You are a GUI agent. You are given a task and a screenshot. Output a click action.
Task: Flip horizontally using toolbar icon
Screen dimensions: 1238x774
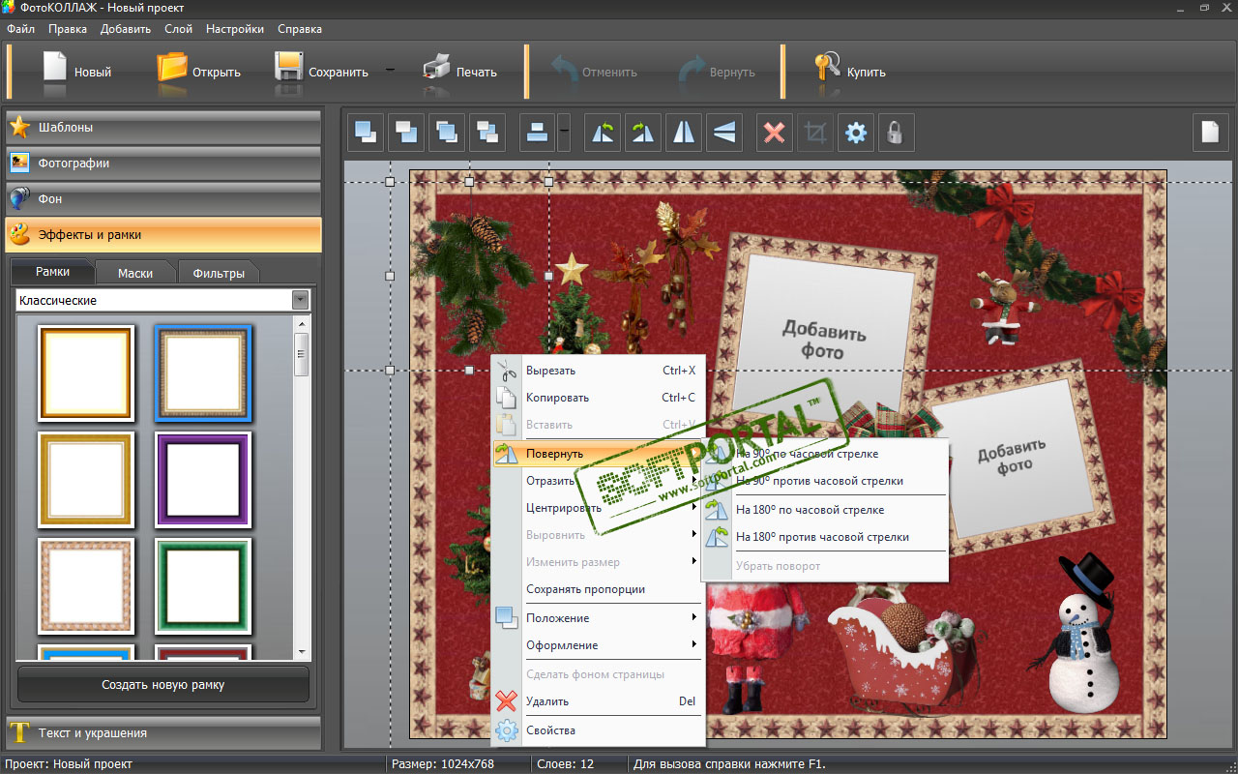tap(684, 132)
